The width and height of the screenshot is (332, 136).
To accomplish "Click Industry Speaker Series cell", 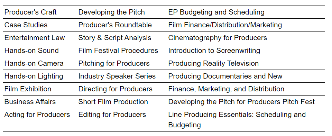I will [x=122, y=76].
